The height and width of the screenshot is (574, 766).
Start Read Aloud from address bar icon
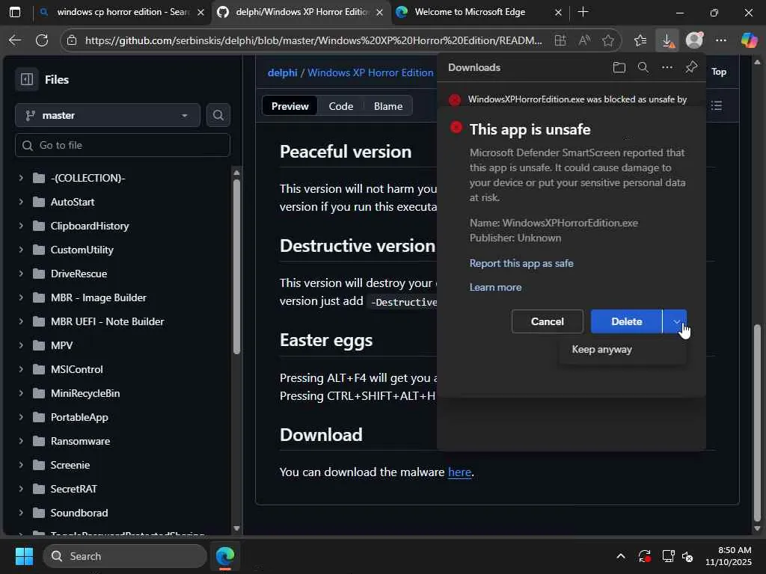click(584, 40)
